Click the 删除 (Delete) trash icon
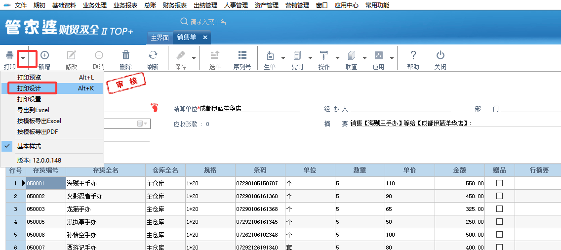The image size is (561, 250). [126, 56]
